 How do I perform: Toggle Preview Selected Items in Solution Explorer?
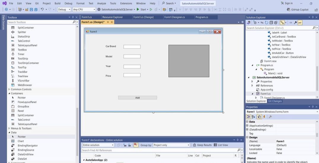pos(300,23)
